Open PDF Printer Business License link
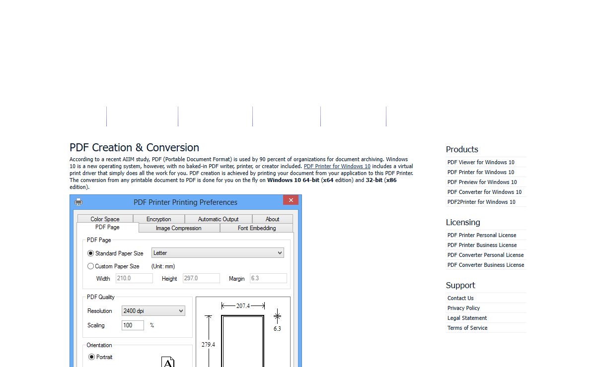Screen dimensions: 596x367 click(482, 245)
